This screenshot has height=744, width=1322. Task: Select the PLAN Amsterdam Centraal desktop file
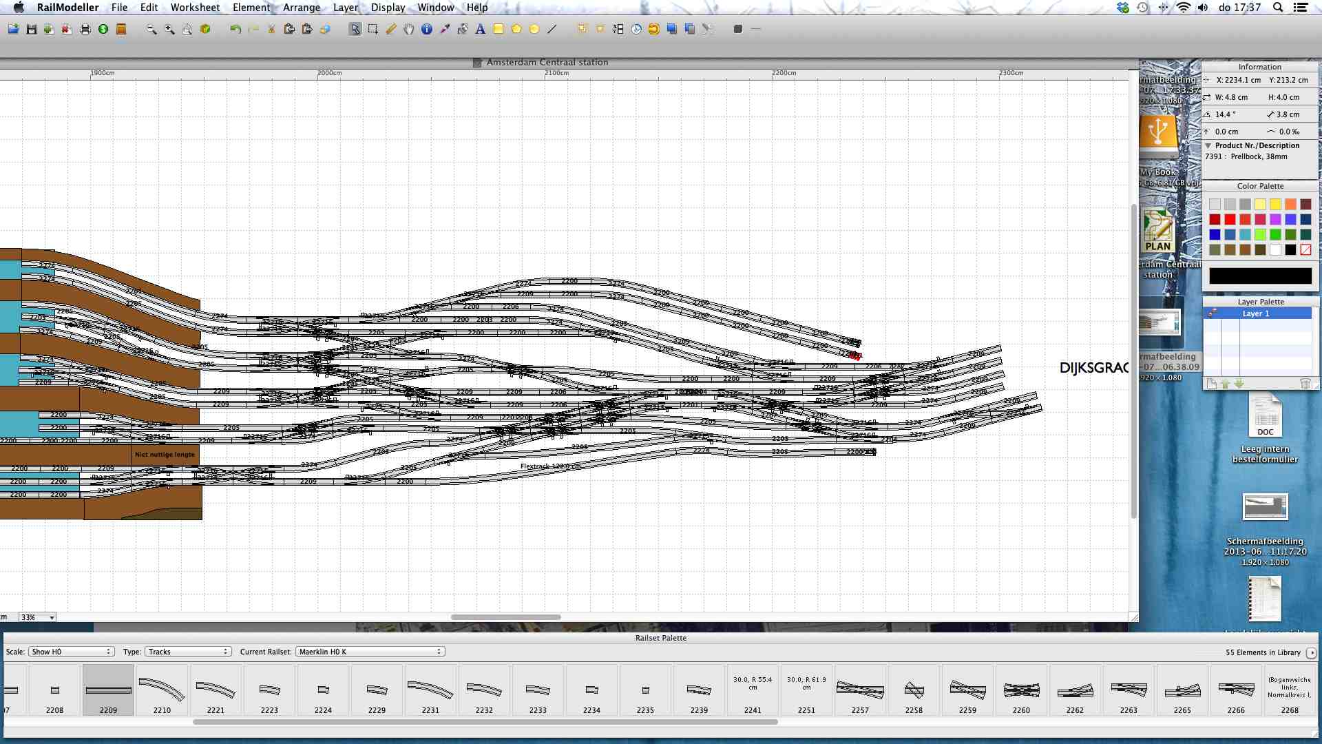tap(1159, 241)
